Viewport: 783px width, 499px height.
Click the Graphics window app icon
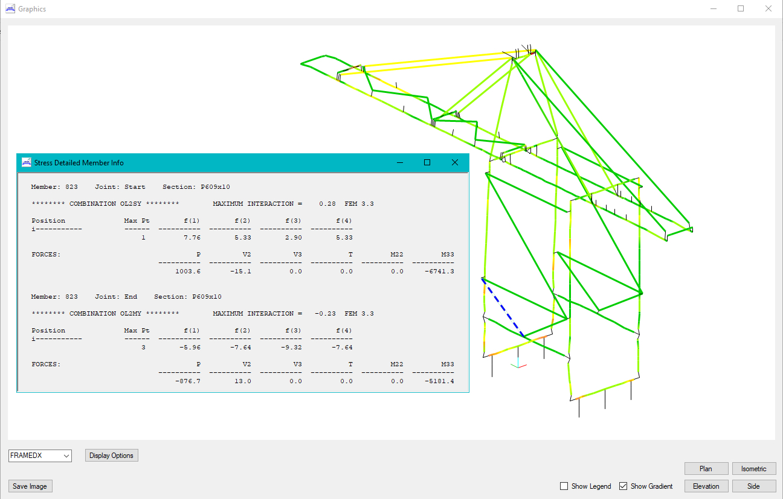coord(10,9)
